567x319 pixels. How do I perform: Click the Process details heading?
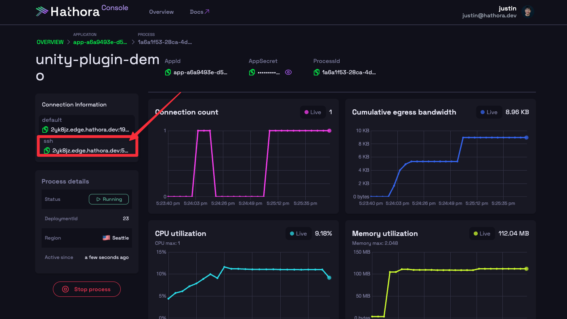pyautogui.click(x=65, y=181)
